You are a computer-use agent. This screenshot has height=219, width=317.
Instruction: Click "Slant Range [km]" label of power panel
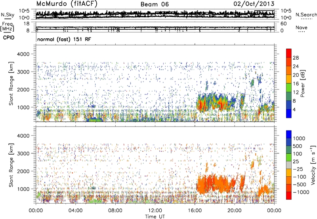tap(11, 83)
